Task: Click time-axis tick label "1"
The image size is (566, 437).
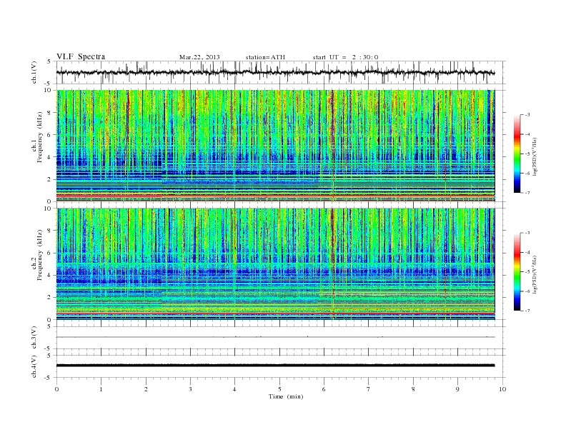Action: coord(101,389)
